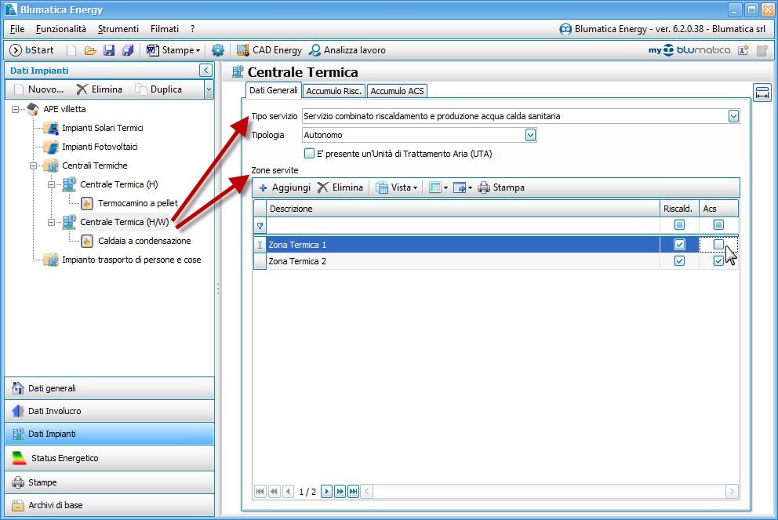Screen dimensions: 778x520
Task: Open the my blumatica link
Action: coord(689,50)
